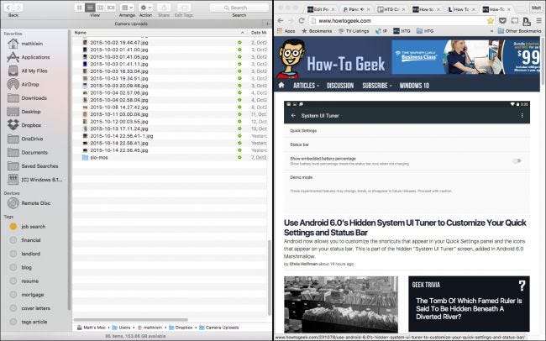Click Dropbox in Finder path bar
This screenshot has width=546, height=341.
coord(181,328)
